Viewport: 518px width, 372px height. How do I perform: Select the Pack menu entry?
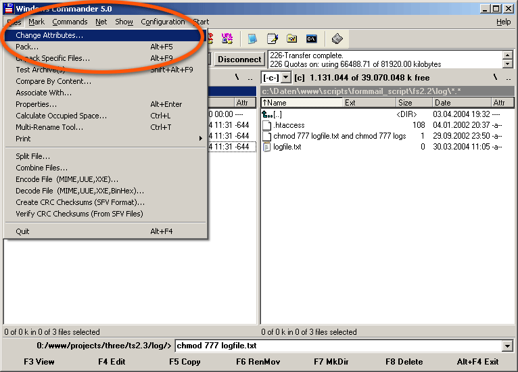(x=105, y=47)
